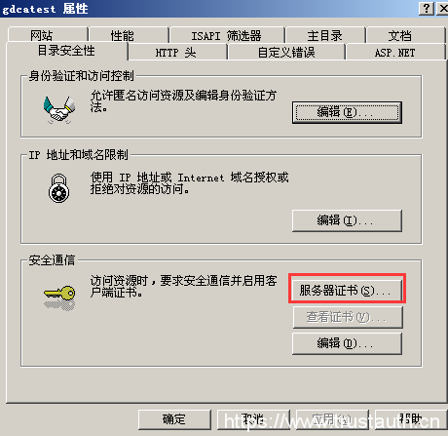This screenshot has width=448, height=436.
Task: Click the combination padlock icon
Action: (x=59, y=188)
